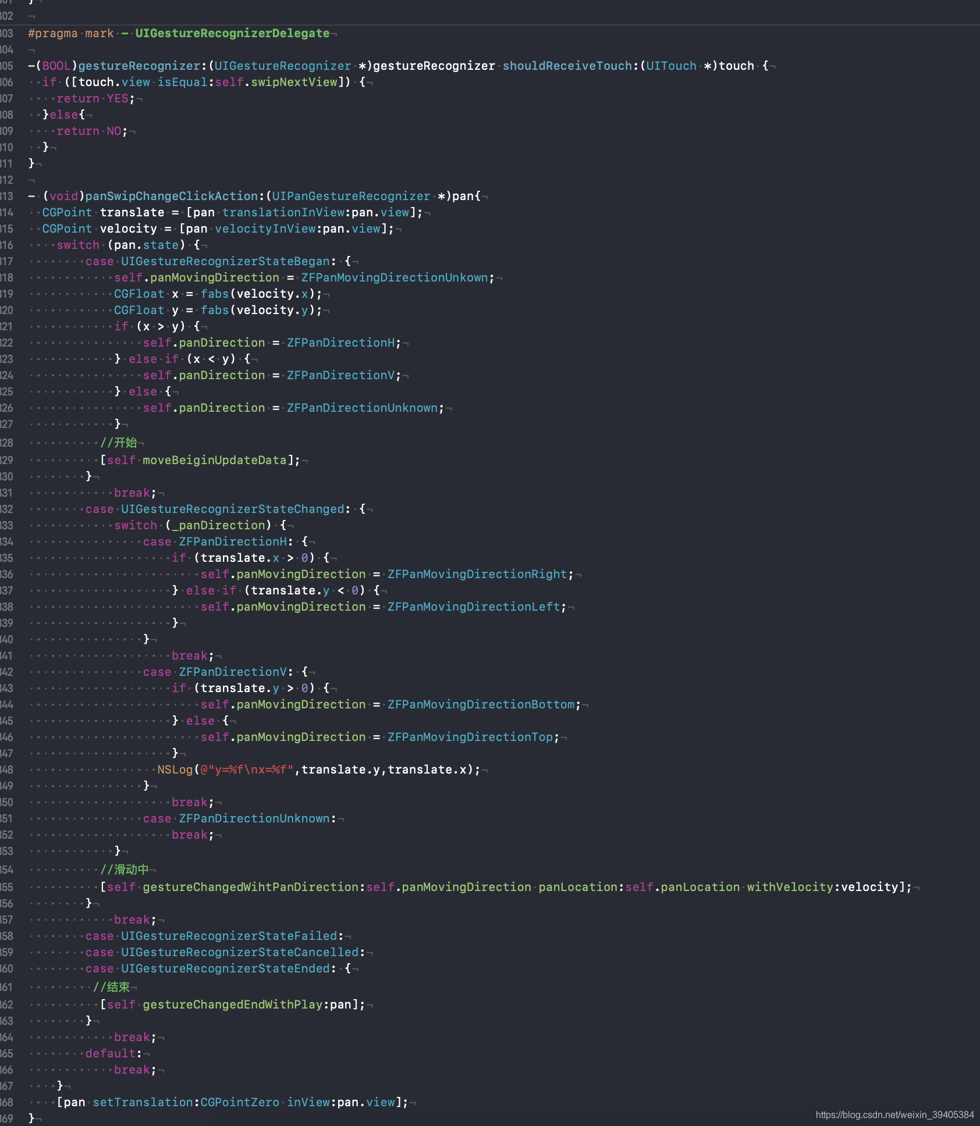Click the //开始 comment
This screenshot has height=1126, width=980.
click(x=119, y=443)
